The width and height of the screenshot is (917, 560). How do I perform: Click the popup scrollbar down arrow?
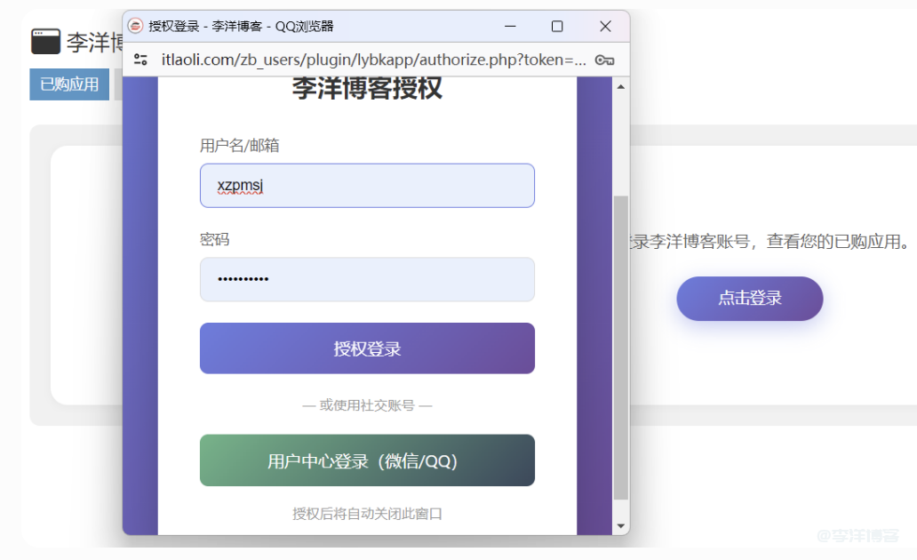[620, 525]
